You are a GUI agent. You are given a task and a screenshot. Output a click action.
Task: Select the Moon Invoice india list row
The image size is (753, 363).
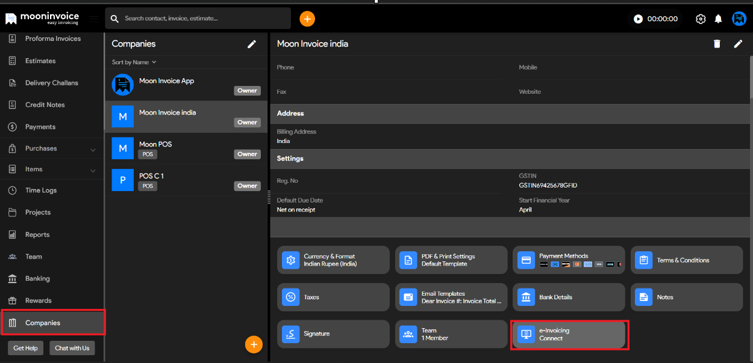tap(186, 117)
